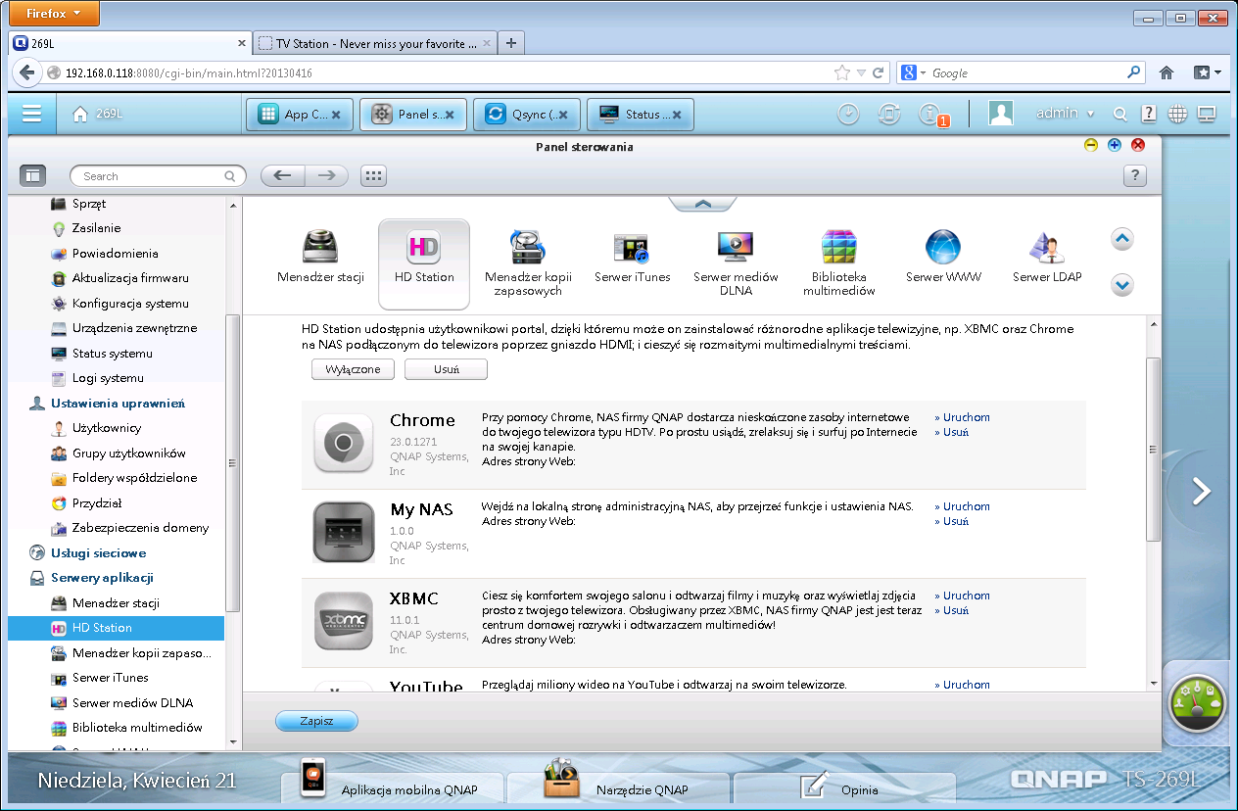Collapse Serwery aplikacji section
Viewport: 1238px width, 811px height.
pyautogui.click(x=92, y=578)
